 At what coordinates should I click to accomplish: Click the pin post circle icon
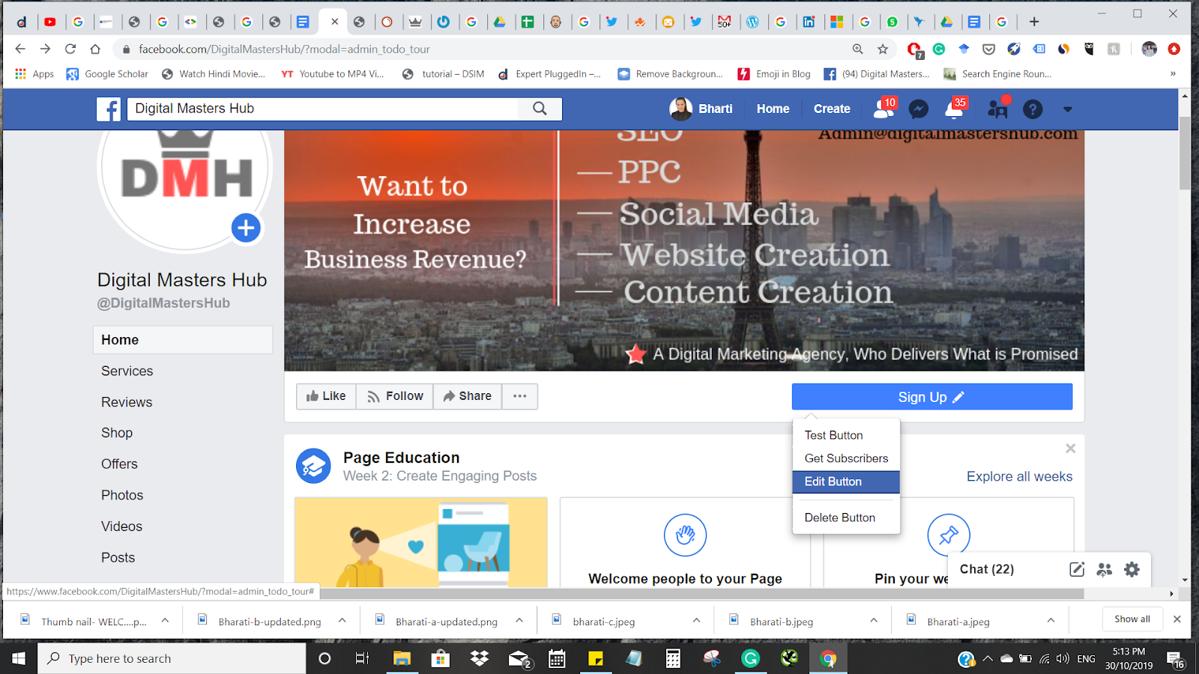[949, 535]
